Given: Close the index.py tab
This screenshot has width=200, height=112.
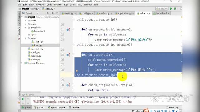Looking at the screenshot, I should point(150,13).
